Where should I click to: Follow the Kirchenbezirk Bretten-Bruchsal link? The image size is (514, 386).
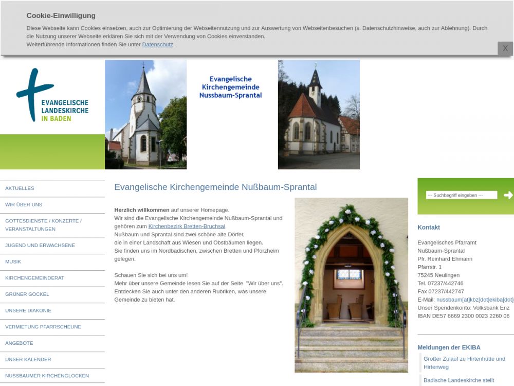coord(187,226)
